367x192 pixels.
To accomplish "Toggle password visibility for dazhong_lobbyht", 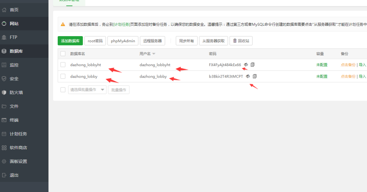I will click(246, 65).
